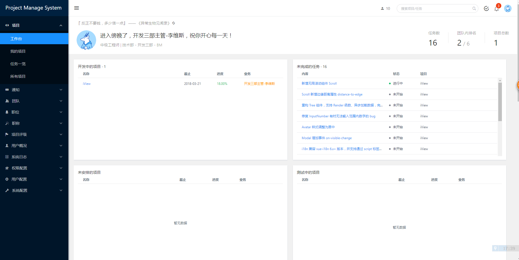The width and height of the screenshot is (519, 260).
Task: Click the 团队内排名 2 / 6 statistic
Action: (466, 39)
